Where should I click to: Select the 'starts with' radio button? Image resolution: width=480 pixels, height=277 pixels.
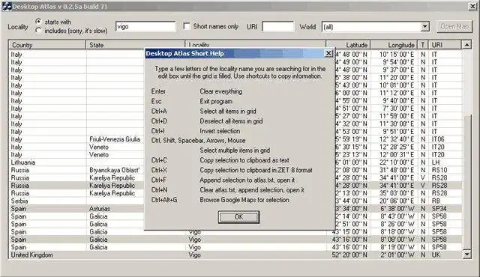click(38, 22)
